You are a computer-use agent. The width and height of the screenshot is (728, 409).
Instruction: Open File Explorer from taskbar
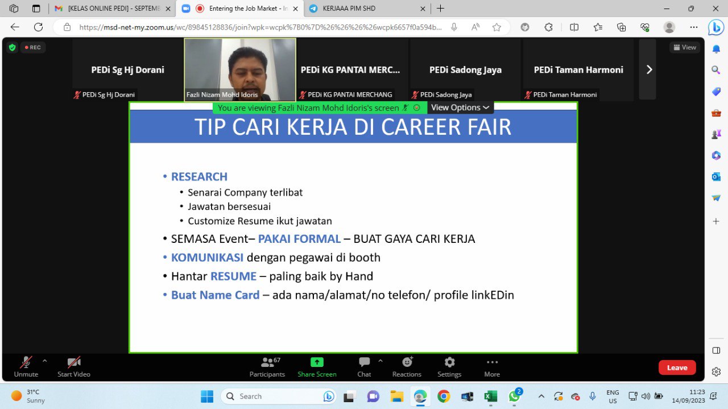[x=396, y=396]
